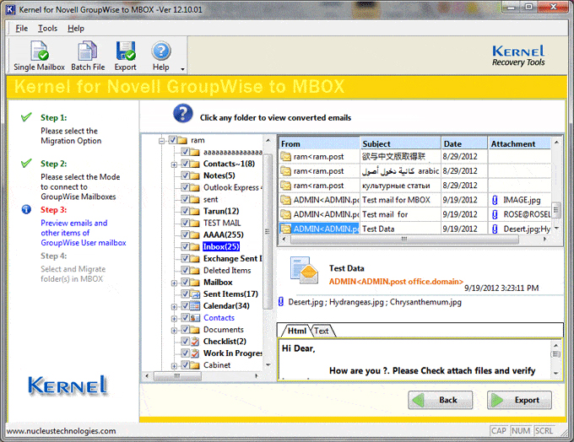Select the sent folder in the tree
This screenshot has width=574, height=442.
(210, 199)
